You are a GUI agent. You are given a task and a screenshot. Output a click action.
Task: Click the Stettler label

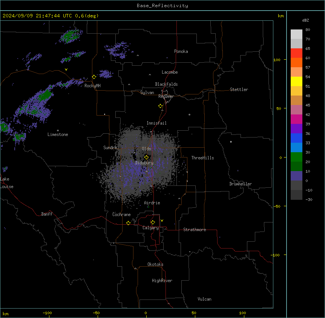coord(239,90)
